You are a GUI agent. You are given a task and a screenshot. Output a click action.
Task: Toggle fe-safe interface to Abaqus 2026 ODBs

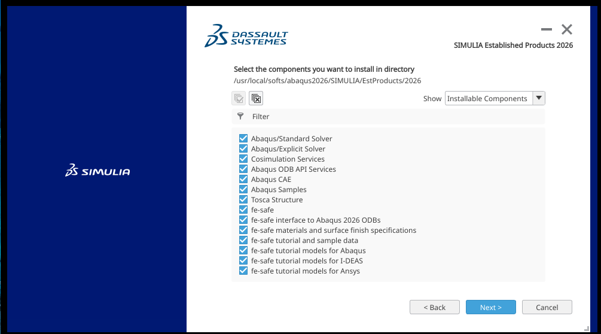click(243, 220)
